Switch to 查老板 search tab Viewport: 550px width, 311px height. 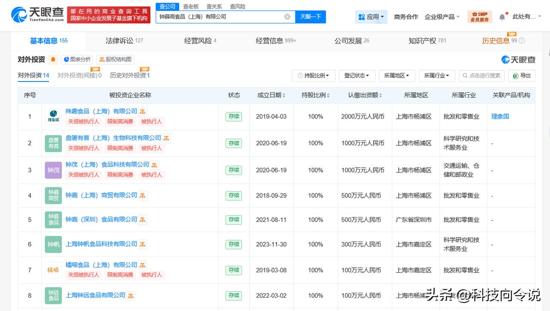[191, 6]
